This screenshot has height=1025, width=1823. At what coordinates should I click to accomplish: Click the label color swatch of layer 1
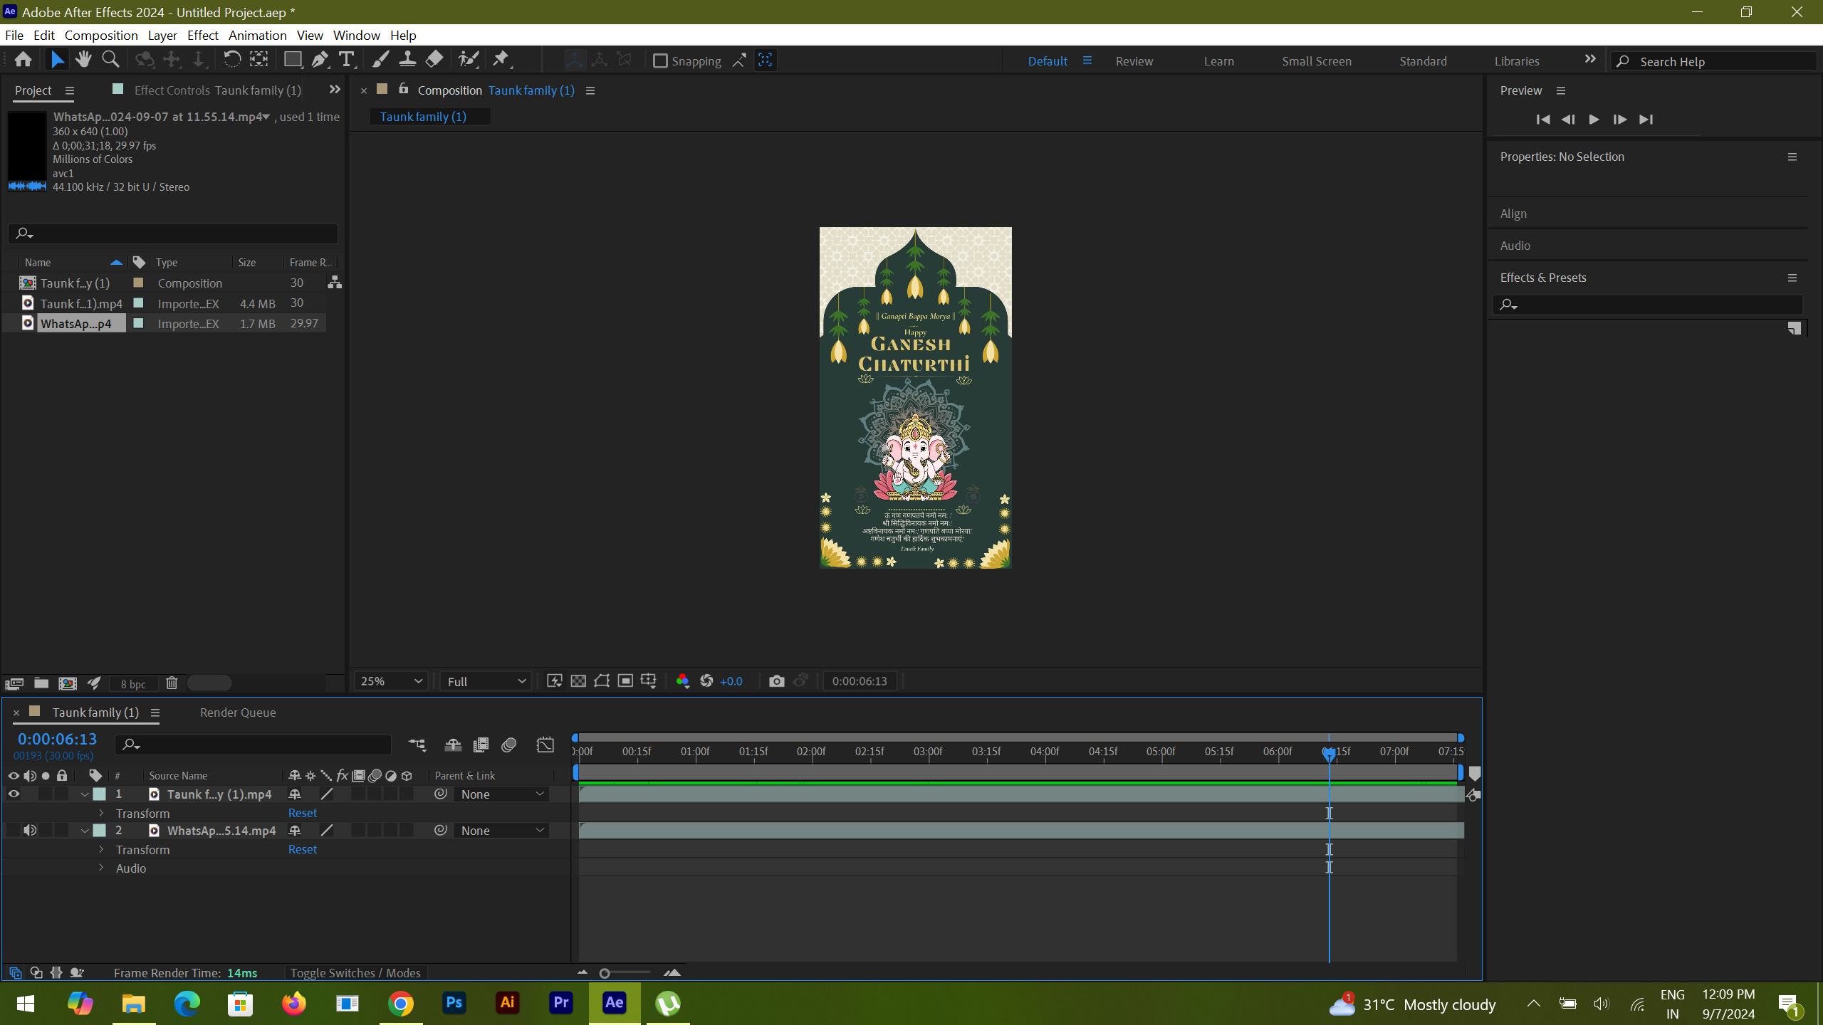click(x=100, y=794)
